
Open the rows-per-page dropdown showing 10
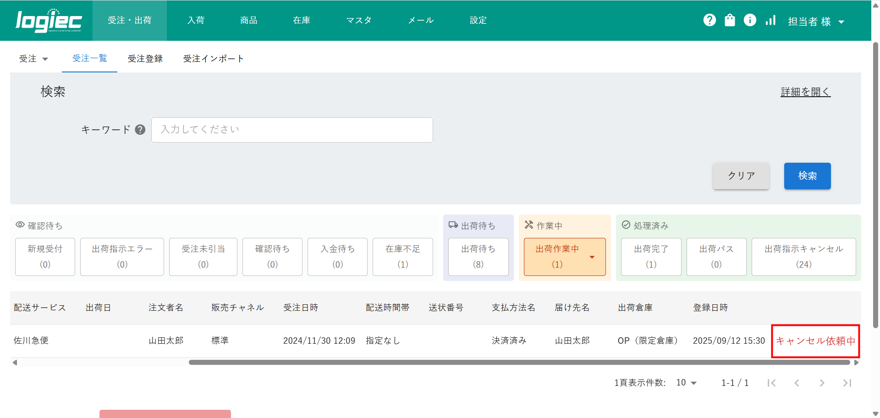pyautogui.click(x=686, y=383)
